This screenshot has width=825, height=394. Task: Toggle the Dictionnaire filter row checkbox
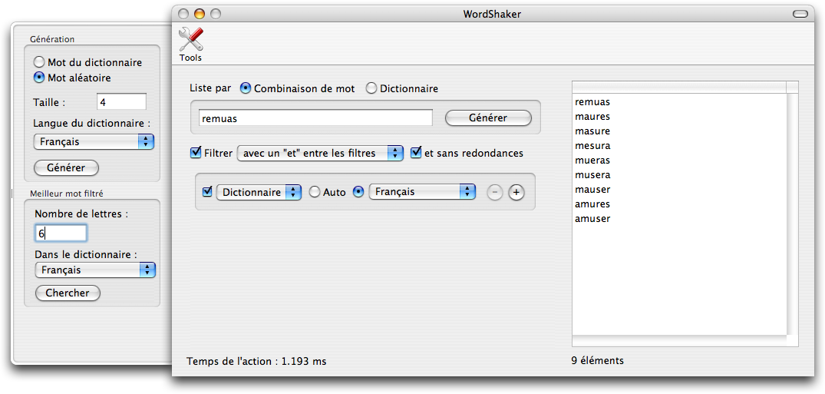point(207,192)
